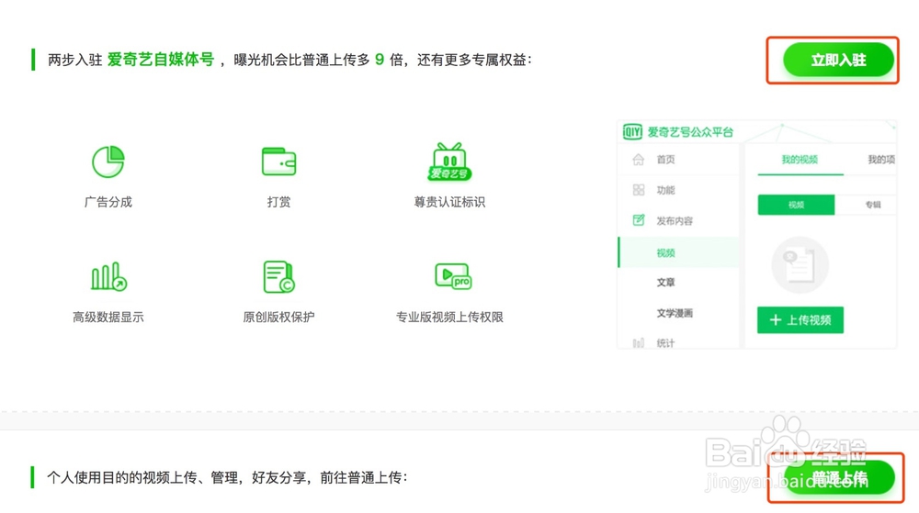Click the 尊贵认证标识 label

pos(449,202)
